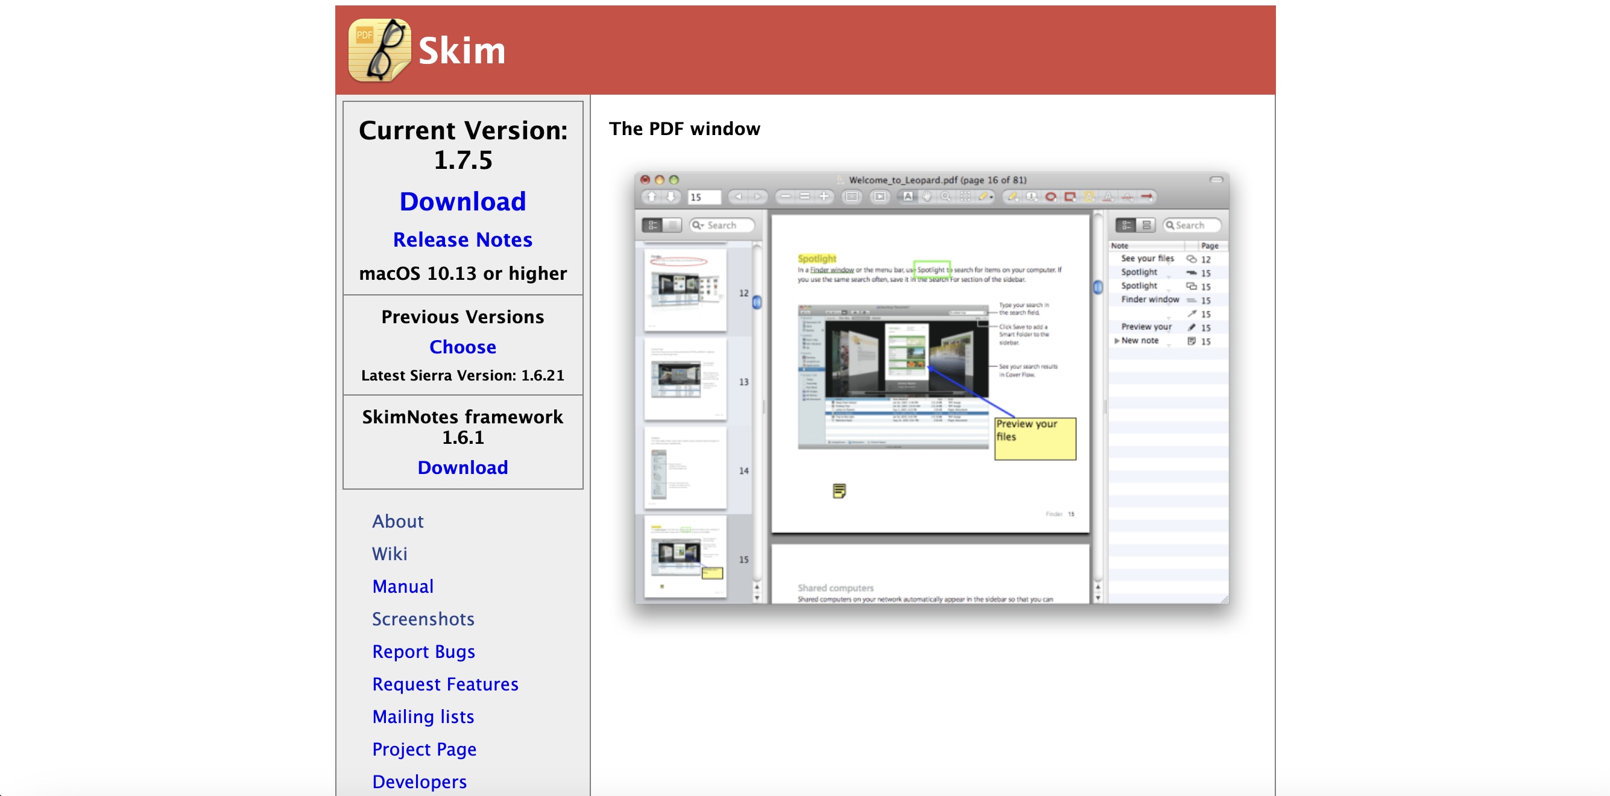Image resolution: width=1610 pixels, height=796 pixels.
Task: Open the About menu link
Action: pyautogui.click(x=397, y=521)
